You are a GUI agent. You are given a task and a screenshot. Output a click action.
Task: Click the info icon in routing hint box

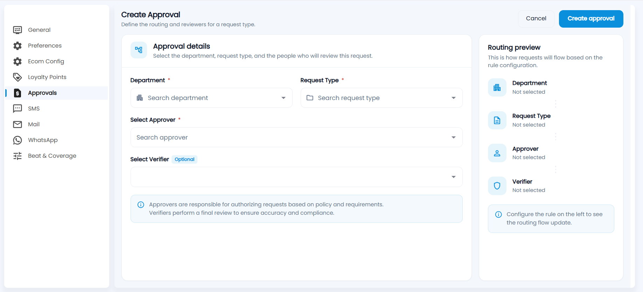(498, 214)
